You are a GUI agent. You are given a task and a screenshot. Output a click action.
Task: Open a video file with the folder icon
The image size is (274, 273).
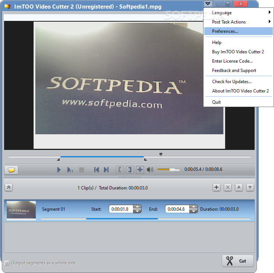point(11,170)
